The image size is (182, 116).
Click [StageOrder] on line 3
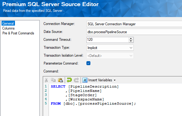[x=82, y=95]
